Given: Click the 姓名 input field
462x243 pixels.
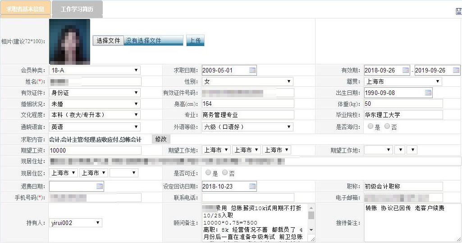Looking at the screenshot, I should coord(95,81).
